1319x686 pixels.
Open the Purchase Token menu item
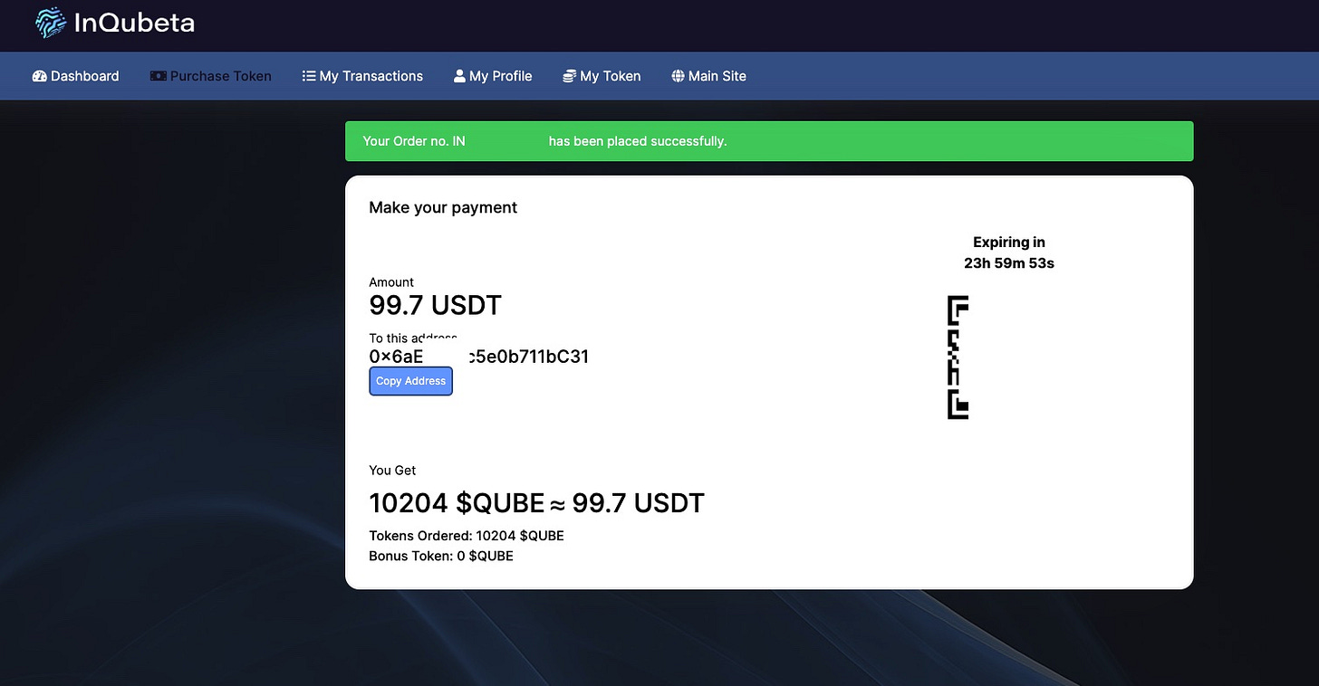pos(211,76)
